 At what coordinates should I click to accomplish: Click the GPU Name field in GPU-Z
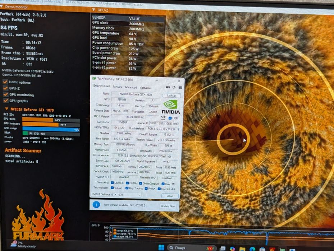136,94
